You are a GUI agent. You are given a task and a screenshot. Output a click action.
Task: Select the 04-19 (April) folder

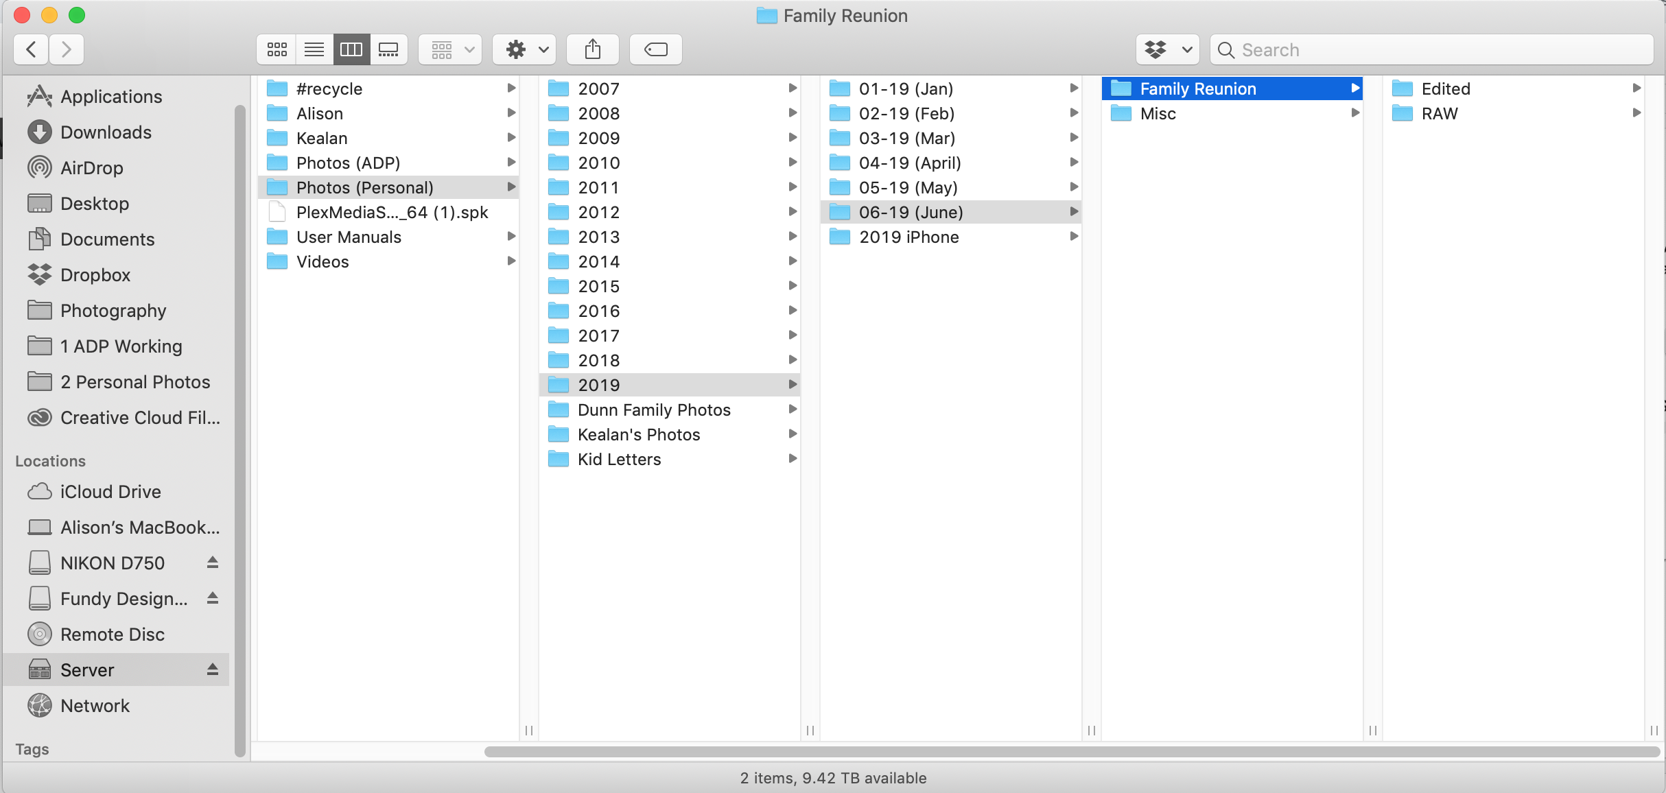pyautogui.click(x=951, y=163)
